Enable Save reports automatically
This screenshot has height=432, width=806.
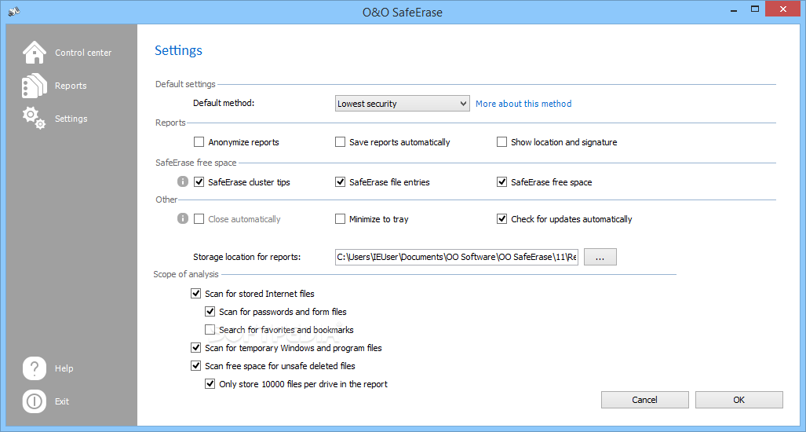click(340, 142)
